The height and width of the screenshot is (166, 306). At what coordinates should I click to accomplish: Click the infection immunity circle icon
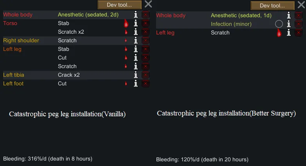279,24
